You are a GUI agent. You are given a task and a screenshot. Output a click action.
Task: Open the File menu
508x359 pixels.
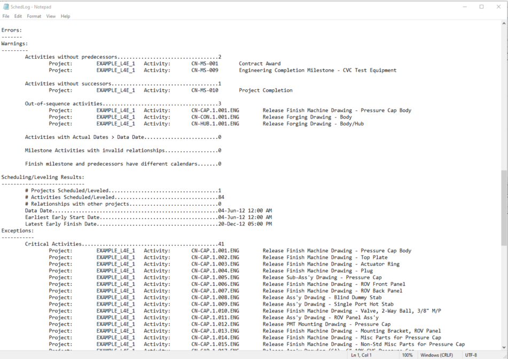6,16
